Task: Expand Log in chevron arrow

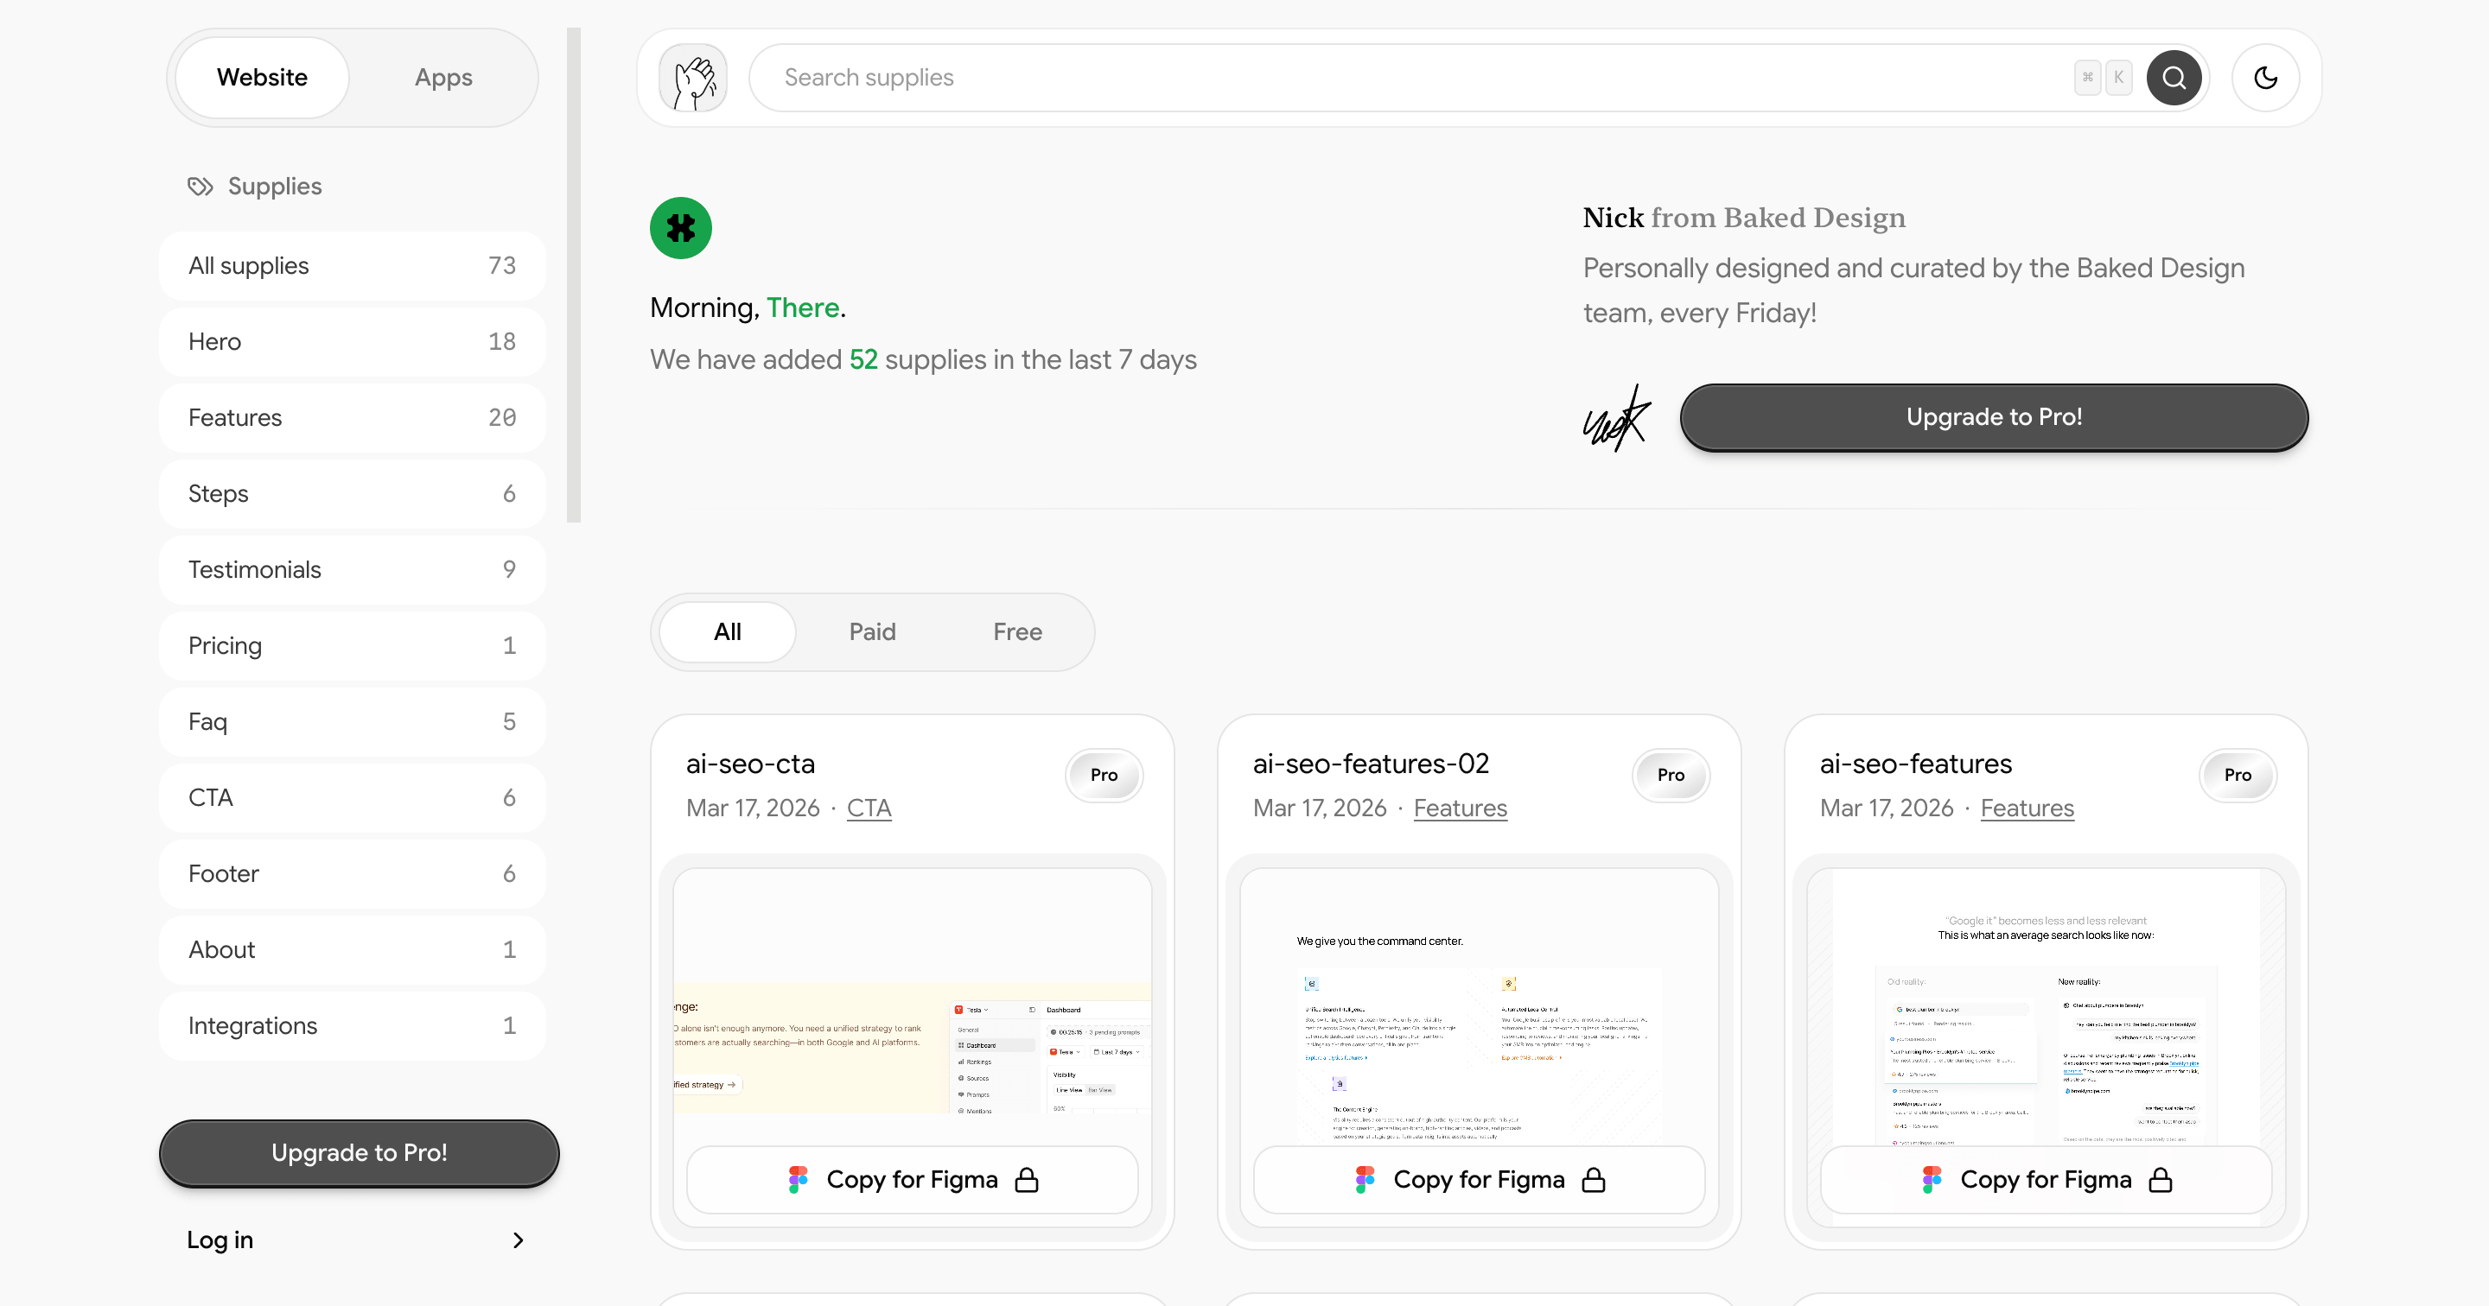Action: point(518,1239)
